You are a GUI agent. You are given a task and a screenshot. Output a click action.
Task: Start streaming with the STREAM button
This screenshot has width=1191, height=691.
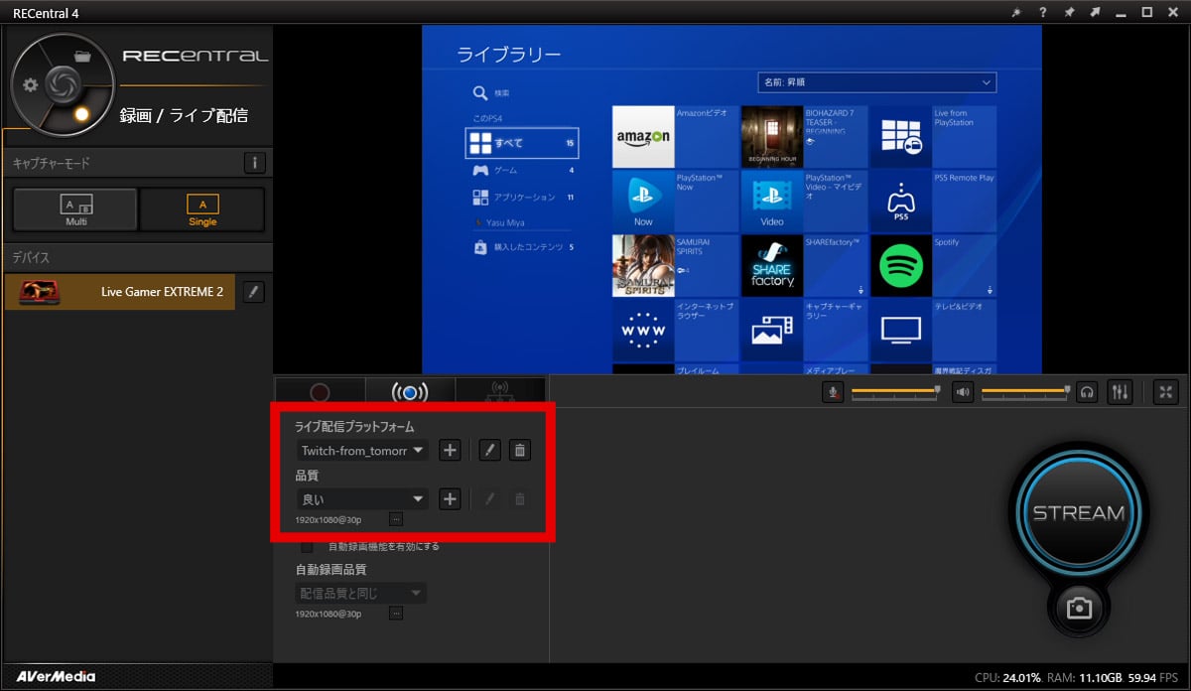click(1079, 513)
